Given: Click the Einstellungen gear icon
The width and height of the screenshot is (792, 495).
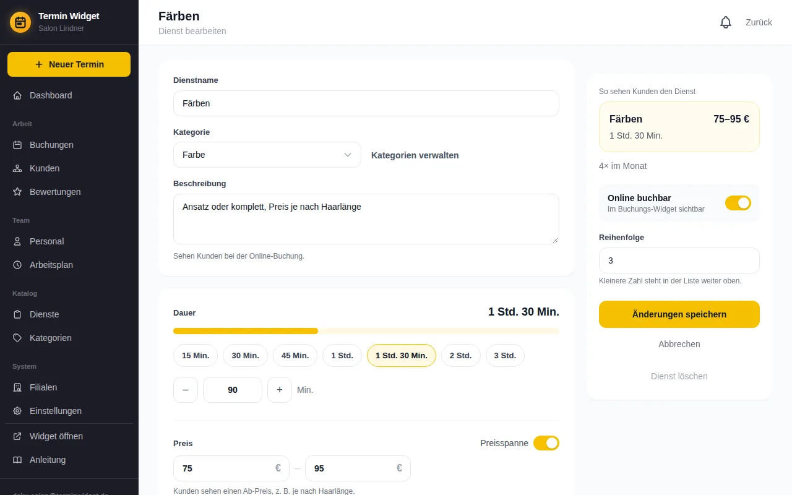Looking at the screenshot, I should [17, 411].
